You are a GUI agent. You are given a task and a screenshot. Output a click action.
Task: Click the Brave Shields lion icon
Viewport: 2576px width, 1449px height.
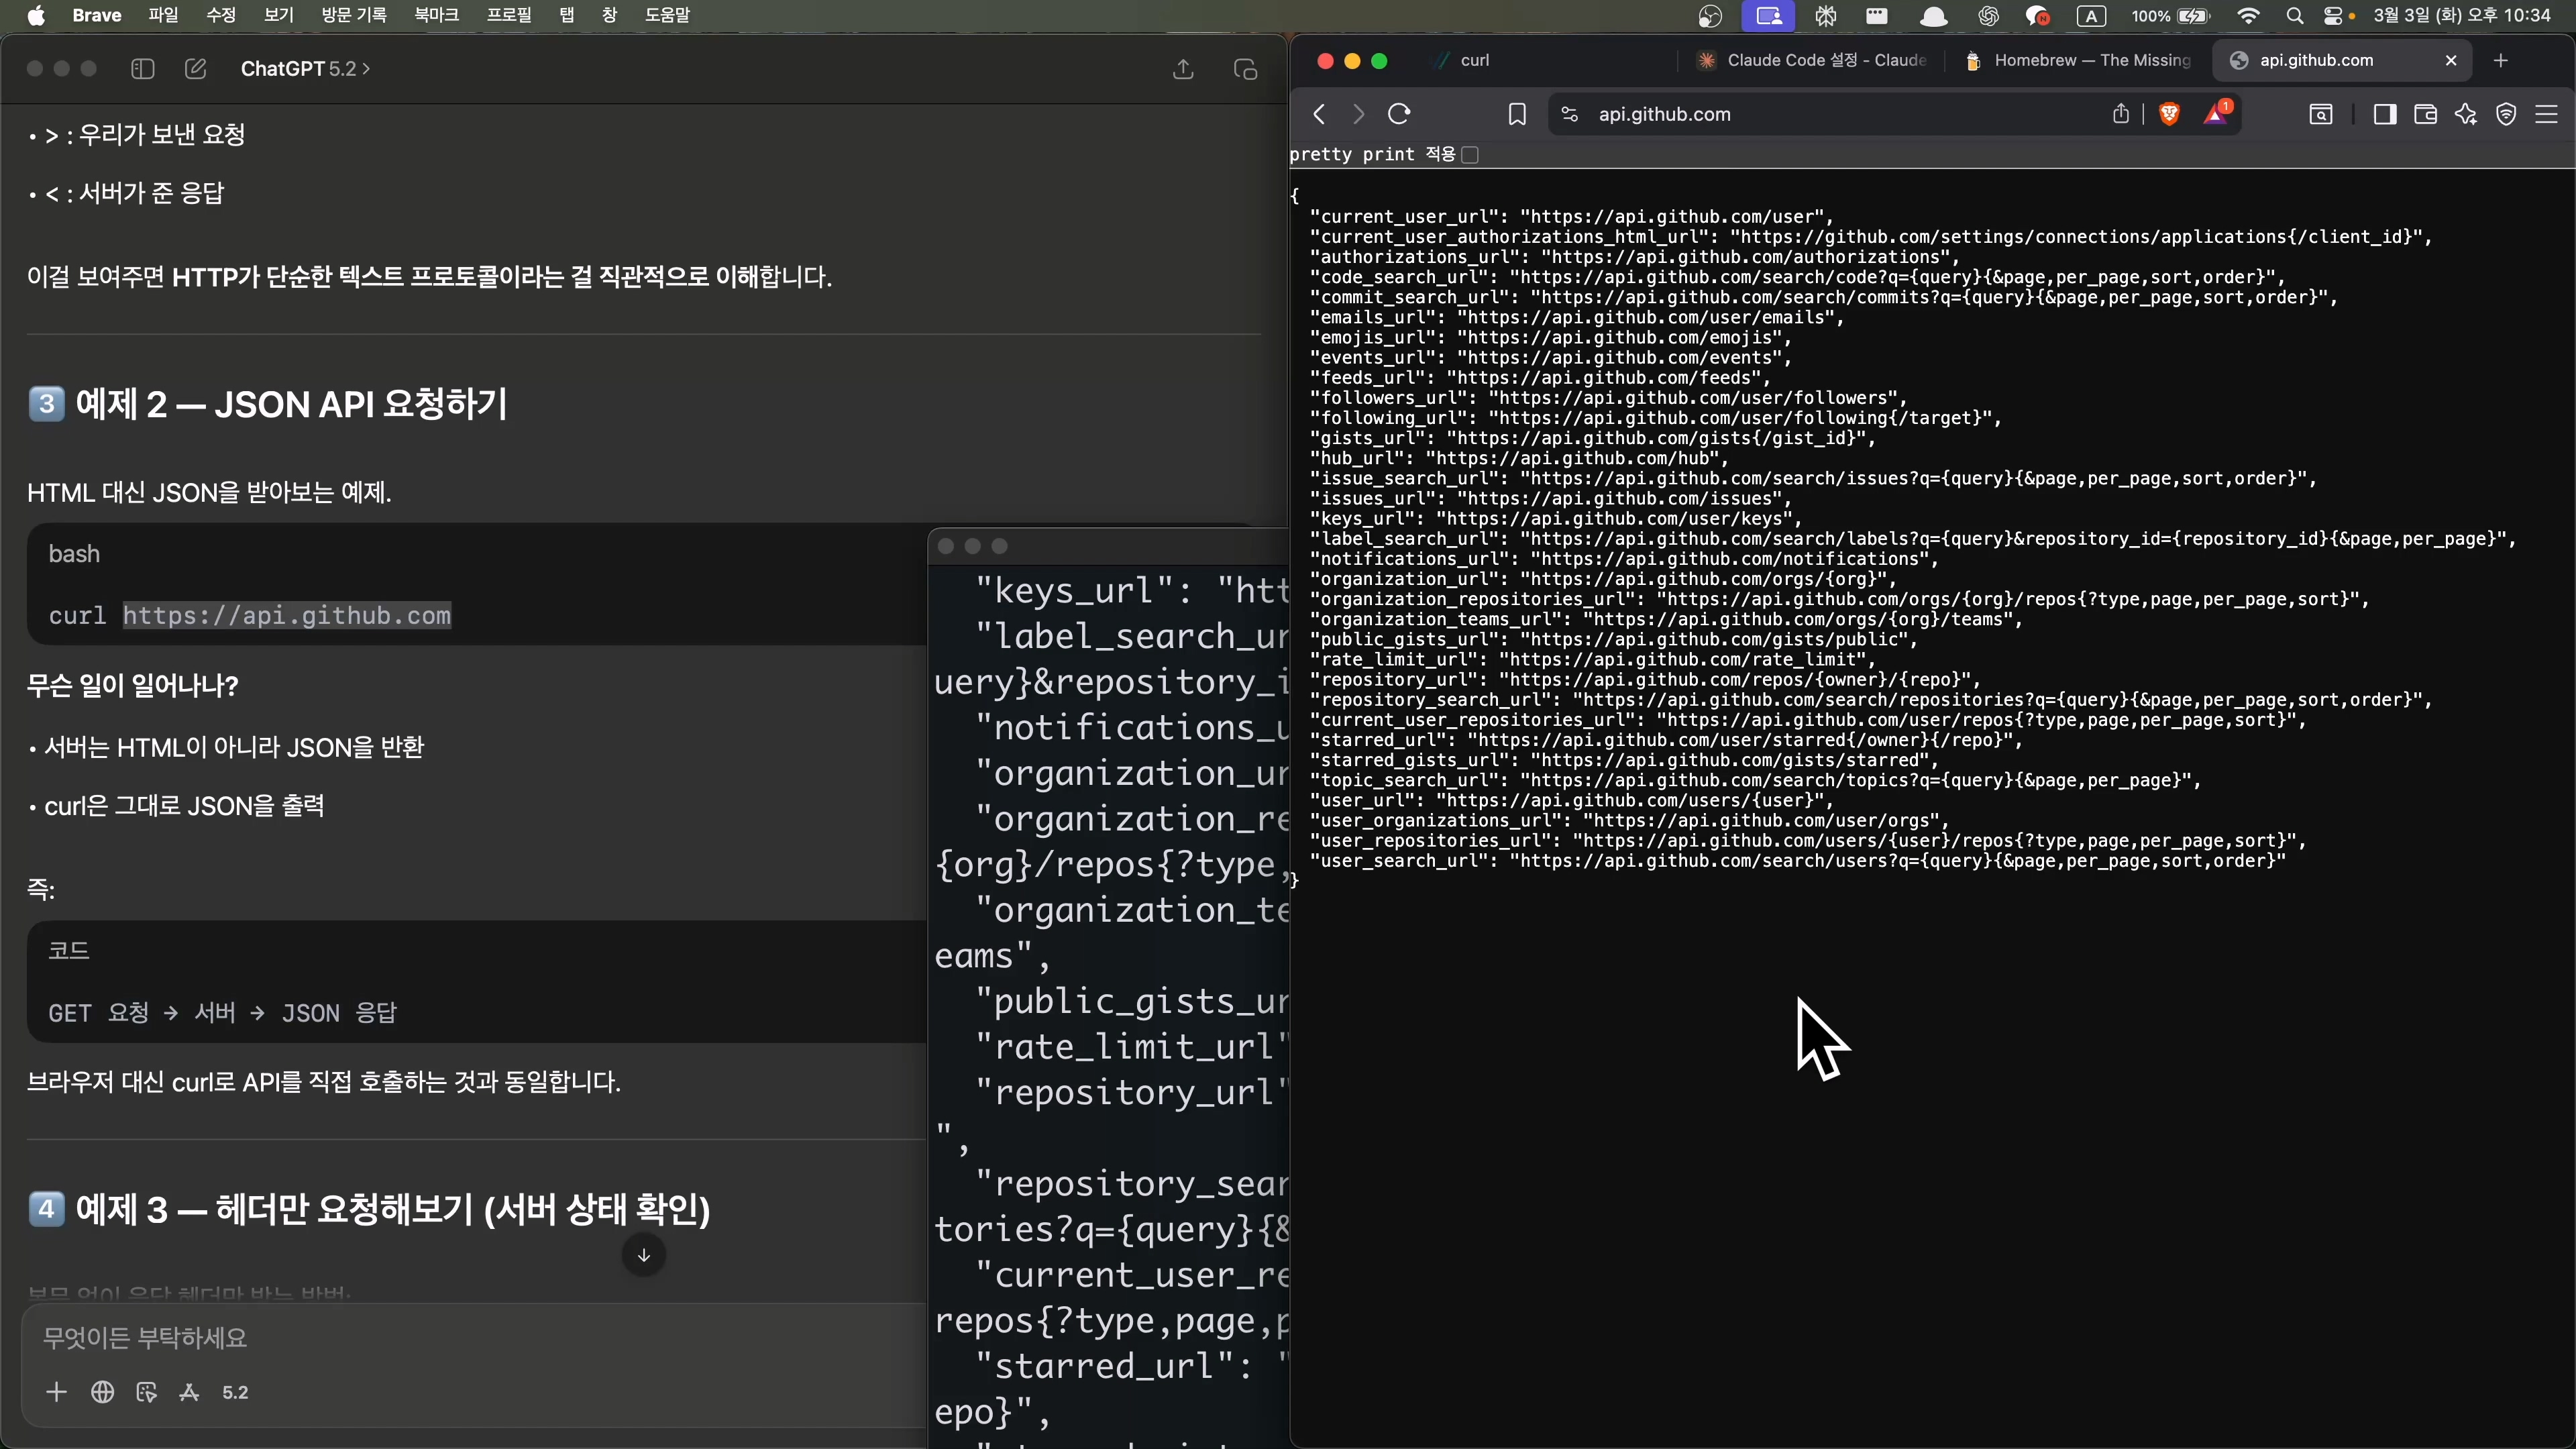click(x=2169, y=114)
